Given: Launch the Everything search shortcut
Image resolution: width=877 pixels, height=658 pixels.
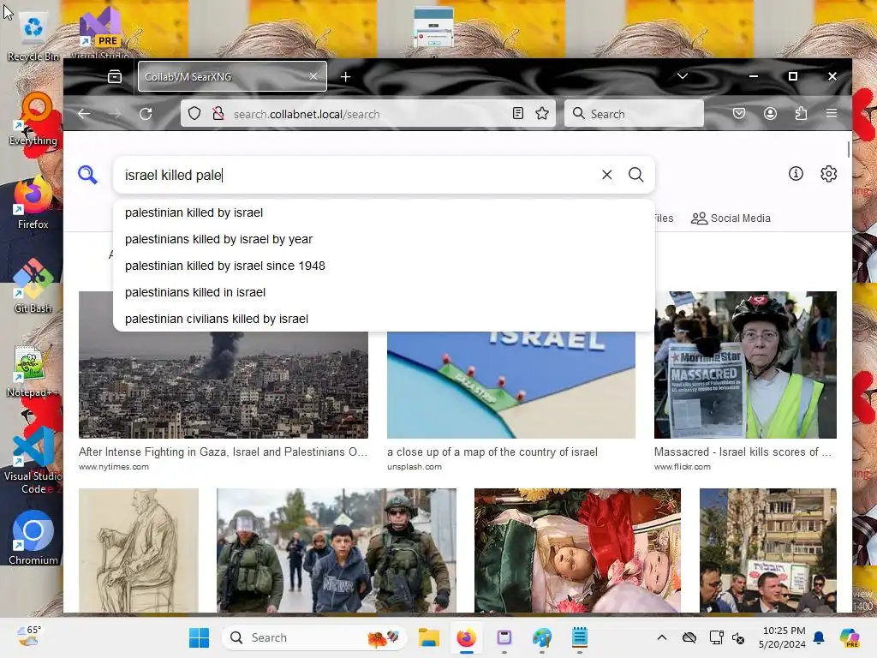Looking at the screenshot, I should pos(33,118).
